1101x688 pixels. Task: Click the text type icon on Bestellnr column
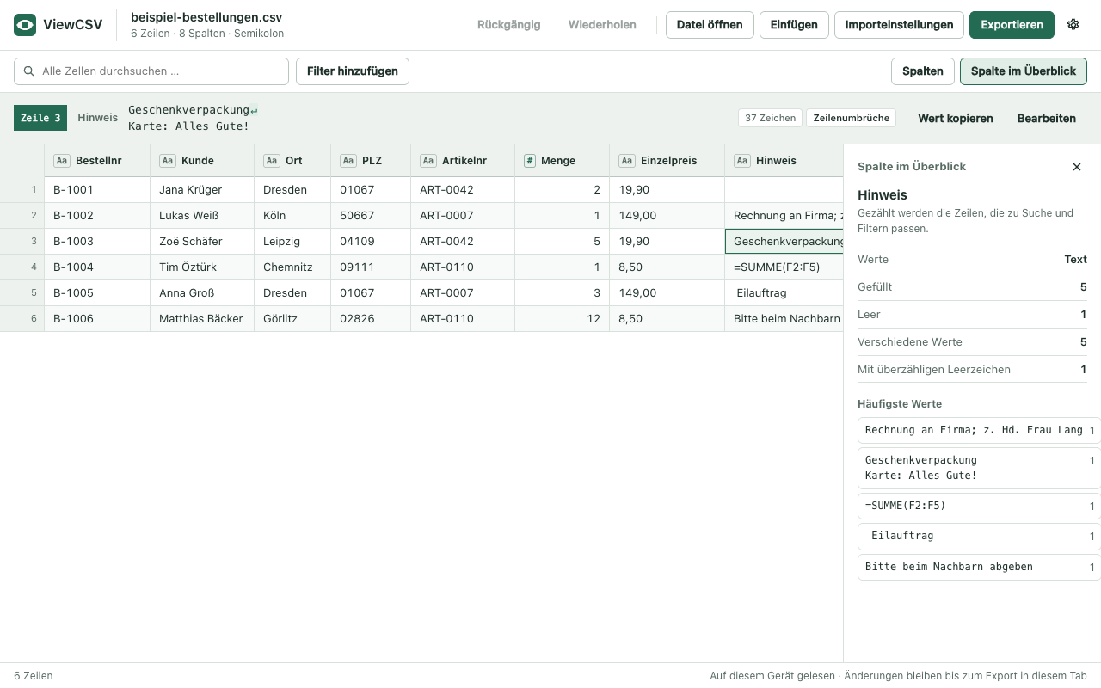(62, 161)
